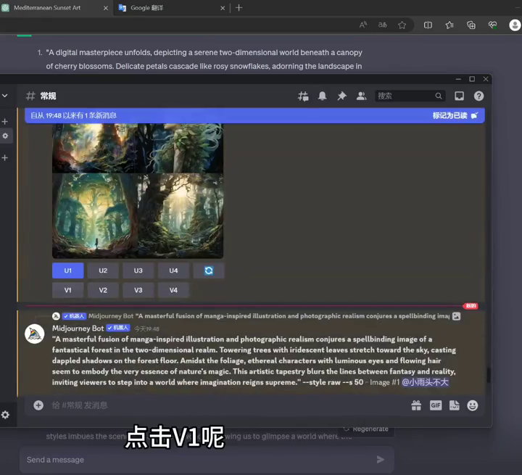Viewport: 522px width, 475px height.
Task: Click the image icon on the reply line
Action: pos(457,316)
